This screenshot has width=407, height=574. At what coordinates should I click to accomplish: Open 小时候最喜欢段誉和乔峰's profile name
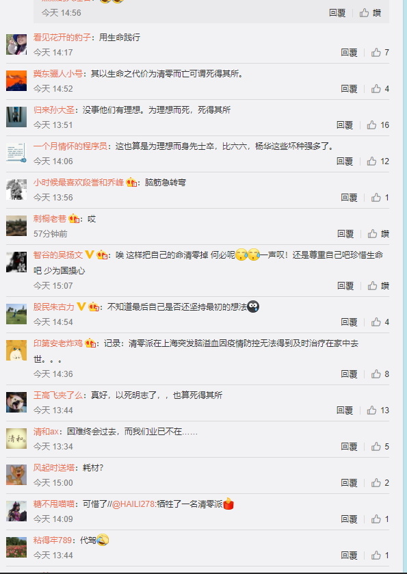pos(79,182)
